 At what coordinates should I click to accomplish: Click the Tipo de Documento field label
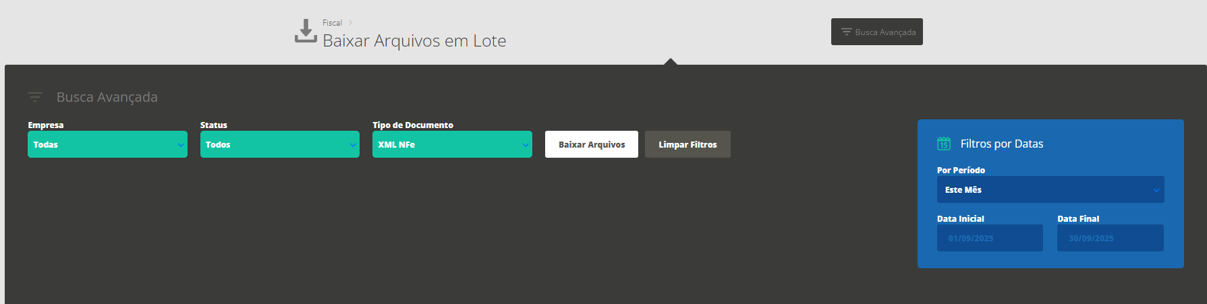point(413,125)
